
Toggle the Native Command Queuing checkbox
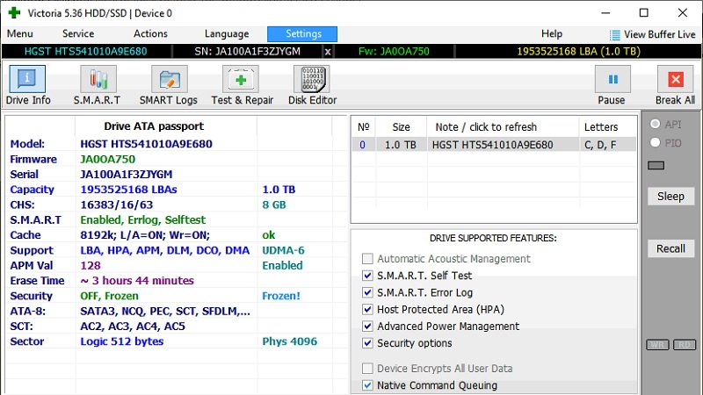coord(367,385)
